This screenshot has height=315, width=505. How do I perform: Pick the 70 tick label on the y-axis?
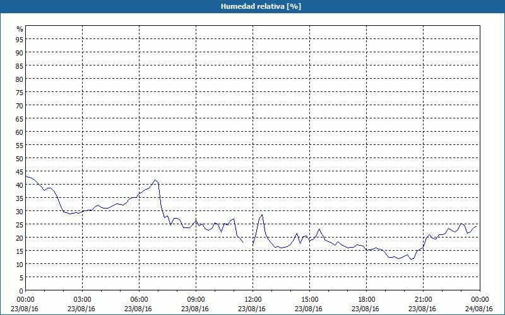click(x=20, y=105)
